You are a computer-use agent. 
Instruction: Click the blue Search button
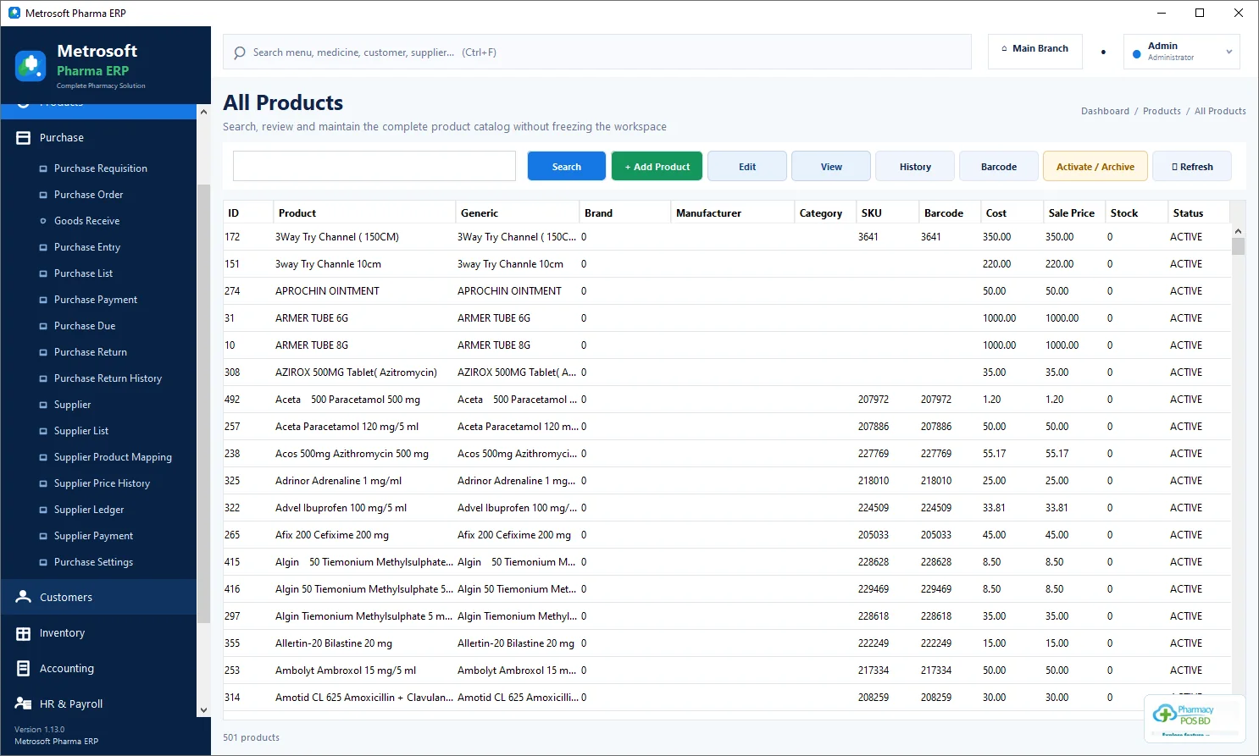click(x=567, y=167)
